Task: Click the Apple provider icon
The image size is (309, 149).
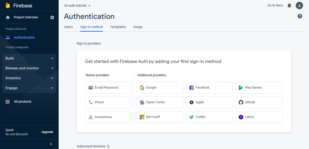Action: tap(191, 102)
